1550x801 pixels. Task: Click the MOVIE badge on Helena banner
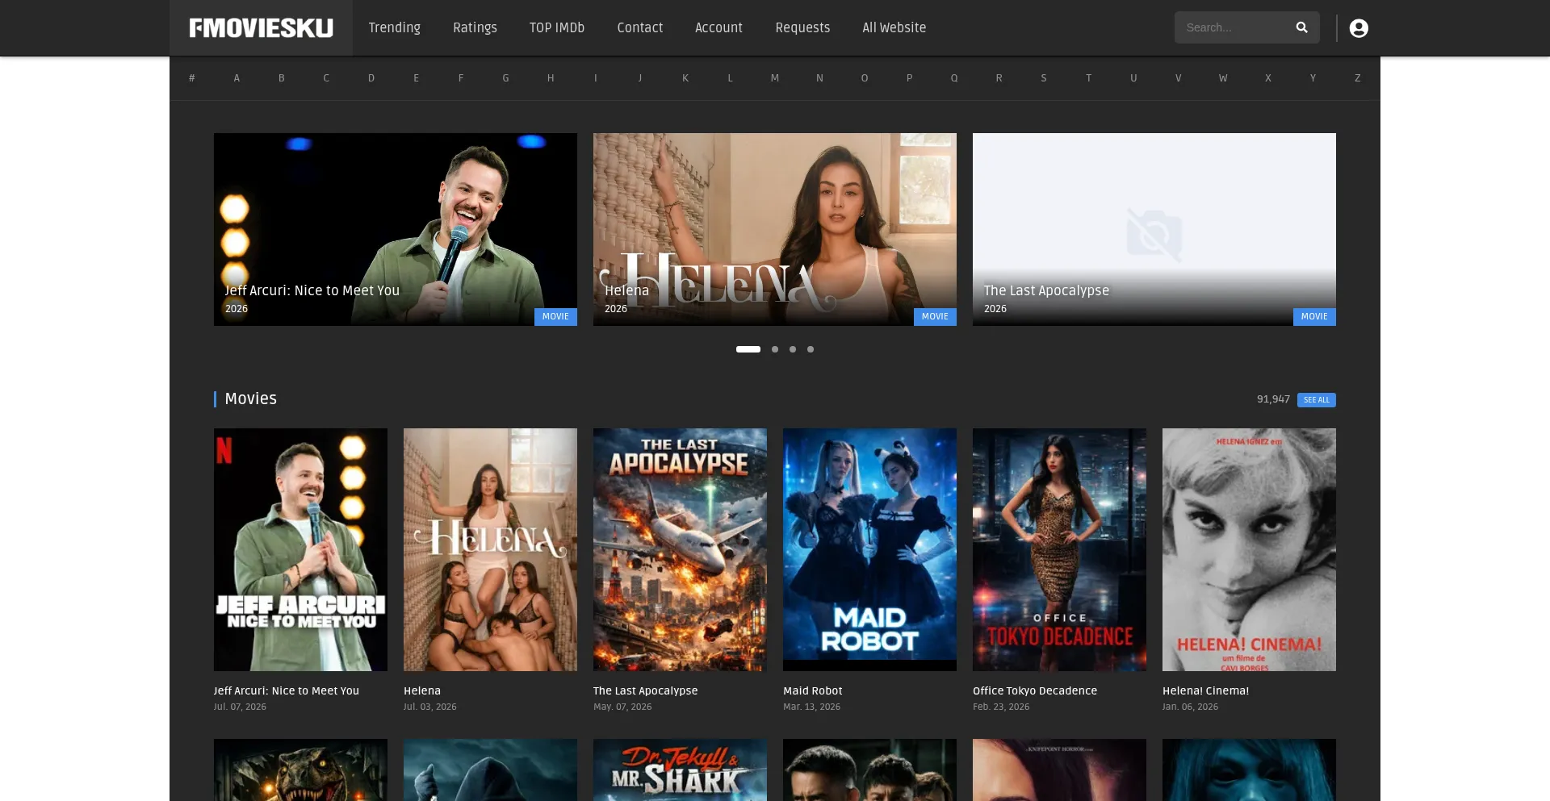935,316
